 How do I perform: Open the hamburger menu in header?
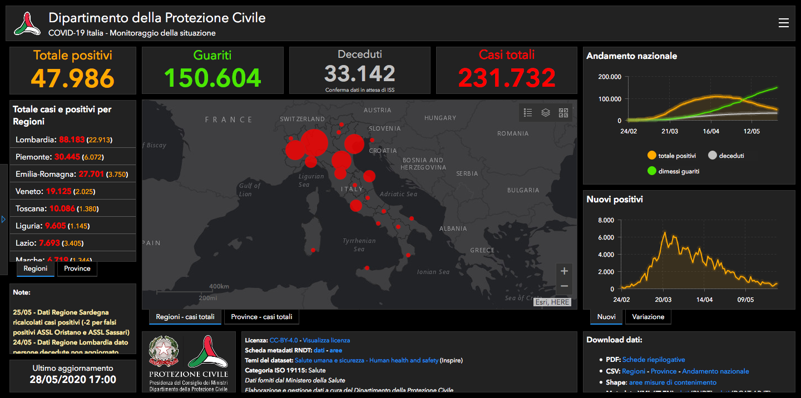(x=784, y=23)
